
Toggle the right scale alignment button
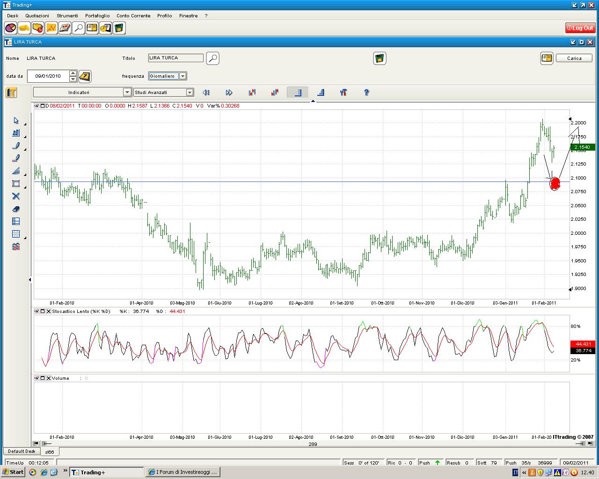point(298,93)
